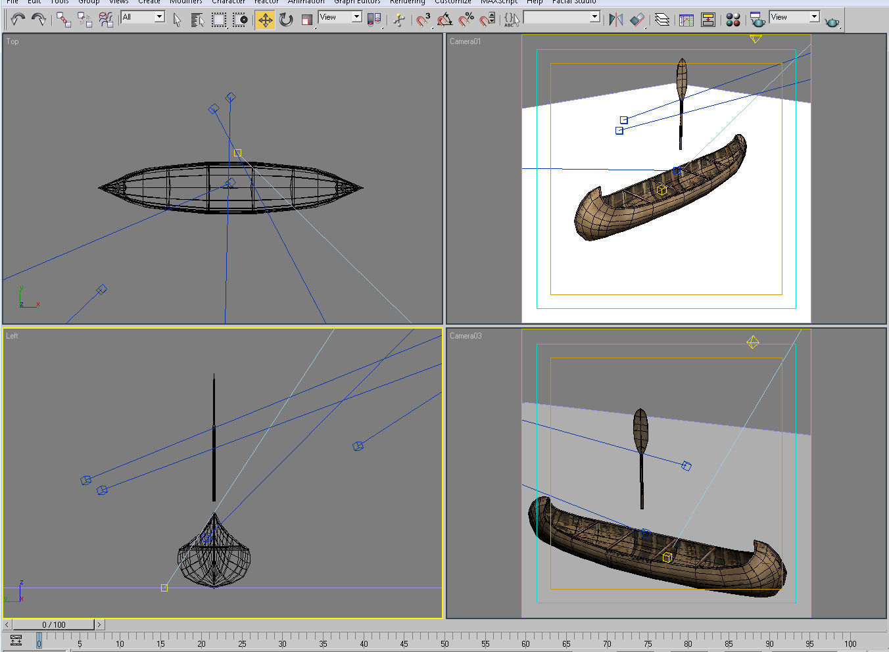Click the Undo arrow icon

pyautogui.click(x=17, y=20)
